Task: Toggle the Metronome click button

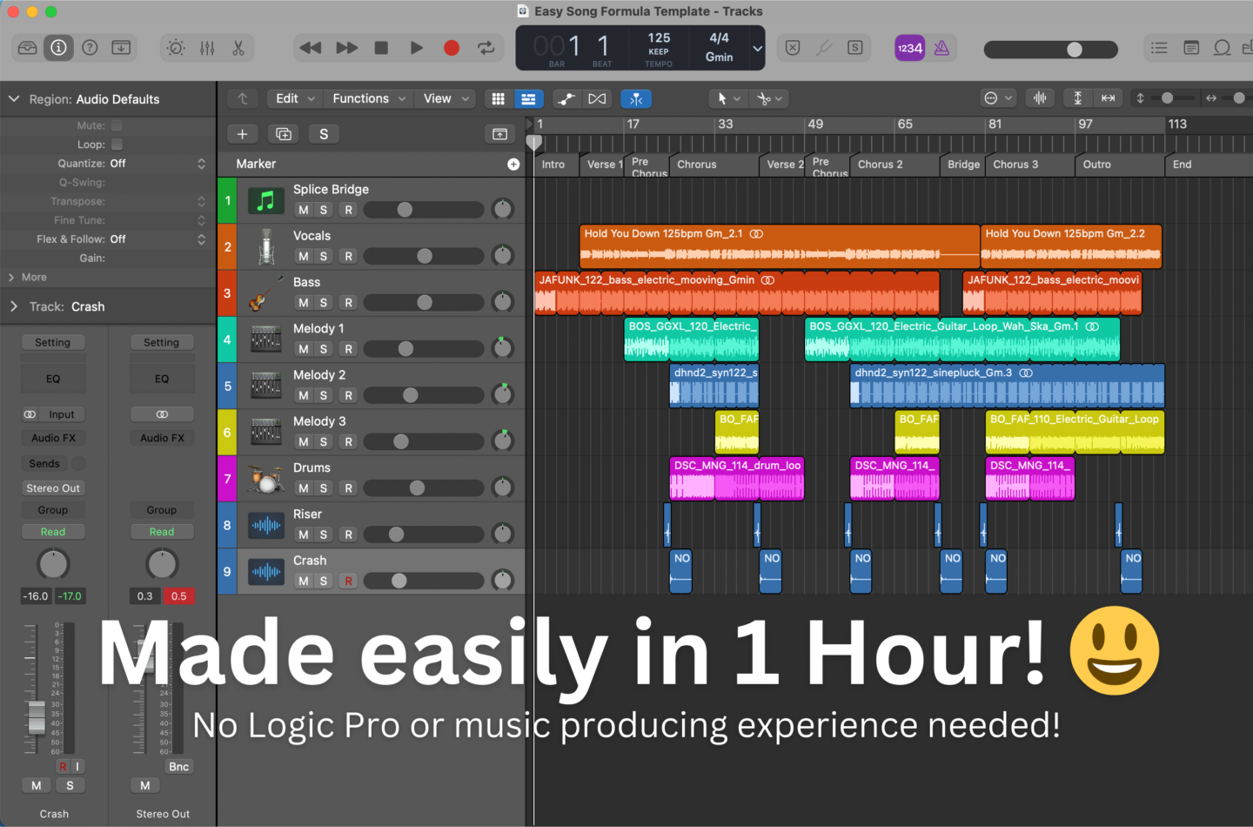Action: point(941,48)
